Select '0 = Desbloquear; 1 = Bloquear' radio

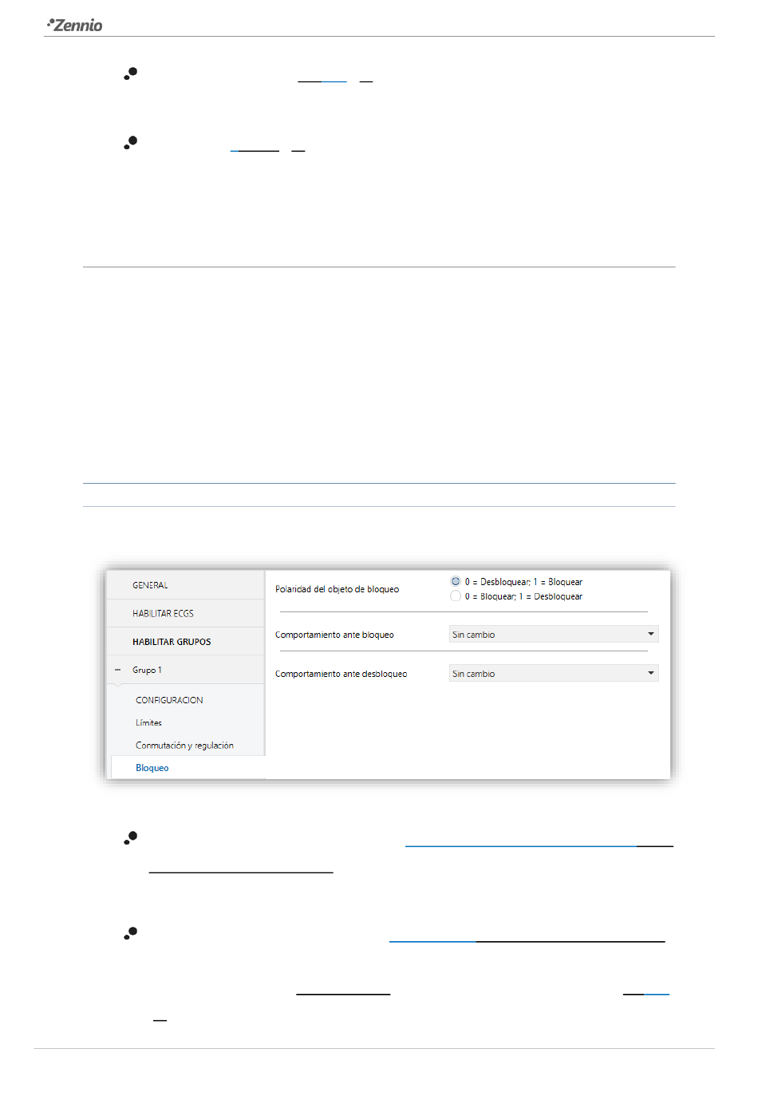click(x=456, y=582)
